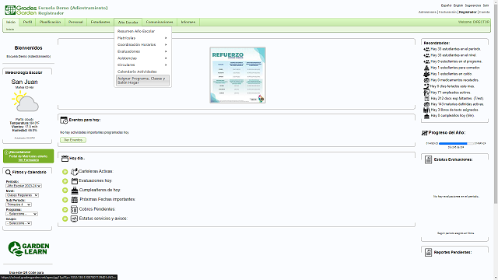Screen dimensions: 498x280
Task: Open the Matrículas submenu
Action: click(x=142, y=38)
